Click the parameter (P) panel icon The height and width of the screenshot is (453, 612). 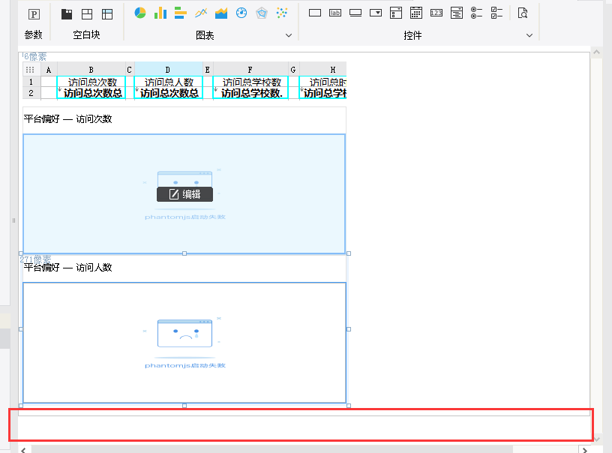(x=33, y=14)
